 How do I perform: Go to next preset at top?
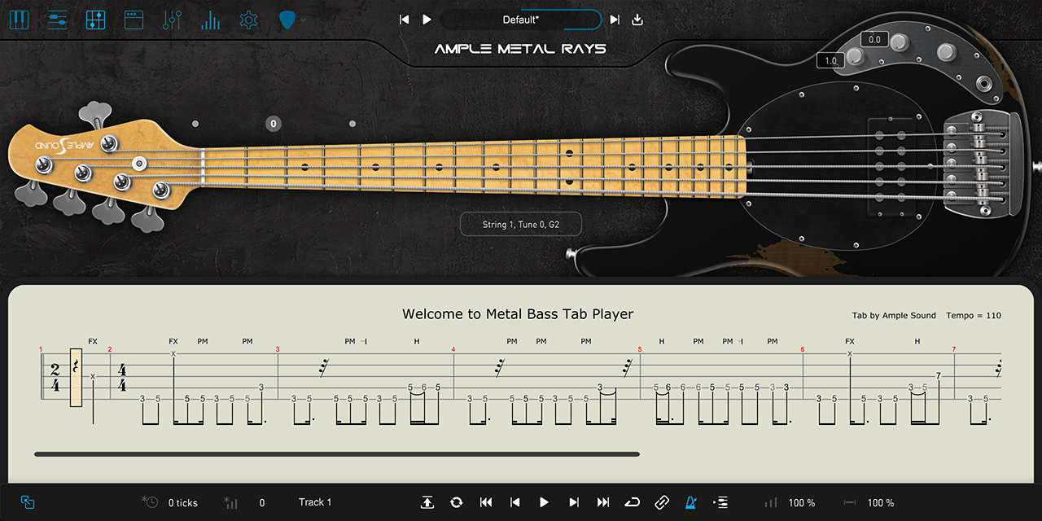(x=615, y=20)
